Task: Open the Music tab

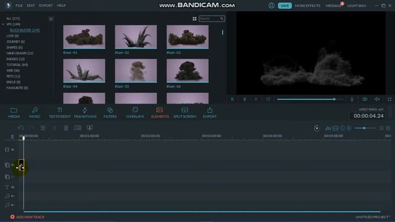Action: point(35,112)
